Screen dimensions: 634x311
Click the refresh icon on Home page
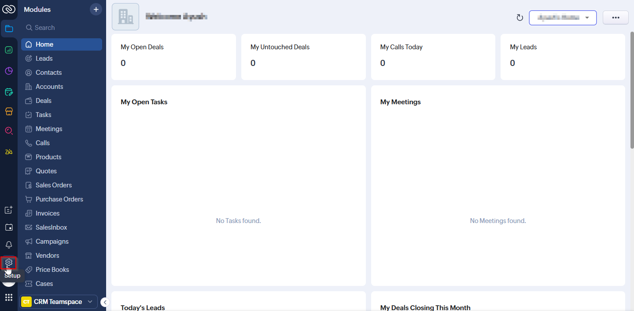pyautogui.click(x=520, y=18)
